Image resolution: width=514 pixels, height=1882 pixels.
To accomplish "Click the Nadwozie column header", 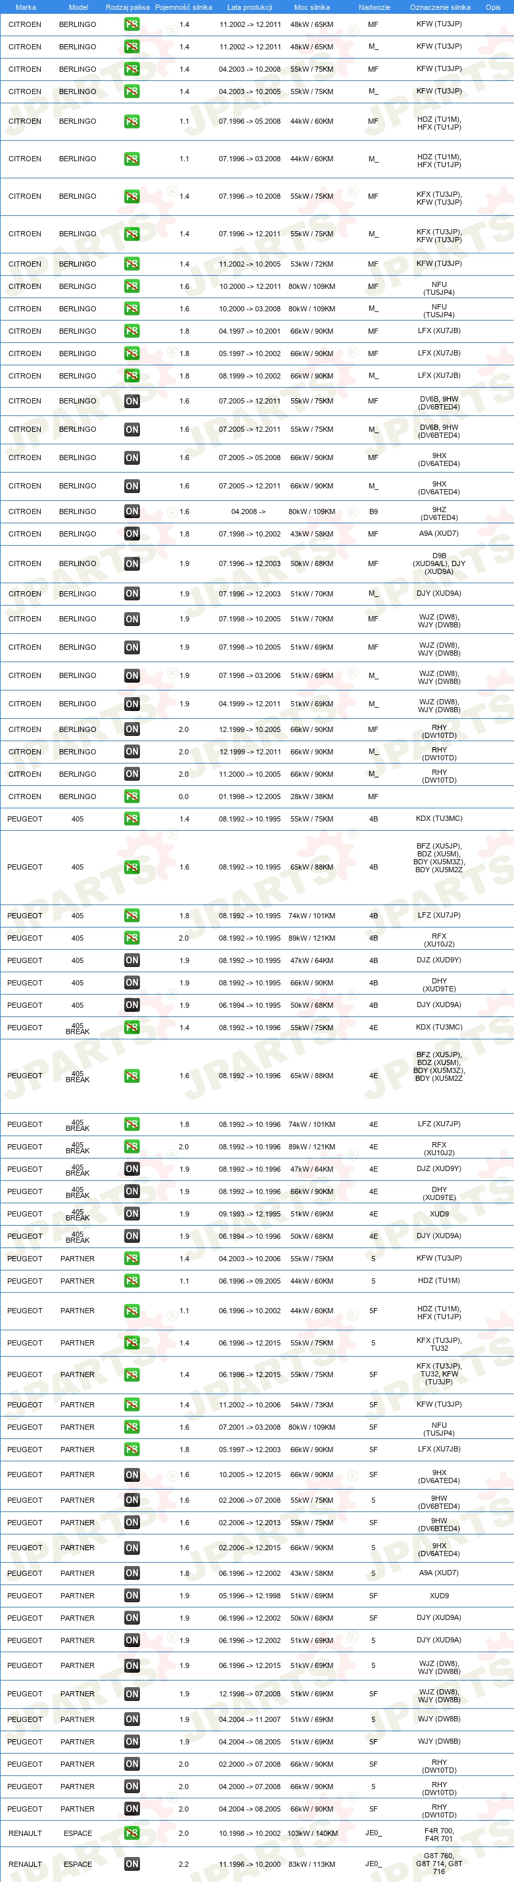I will pyautogui.click(x=374, y=7).
